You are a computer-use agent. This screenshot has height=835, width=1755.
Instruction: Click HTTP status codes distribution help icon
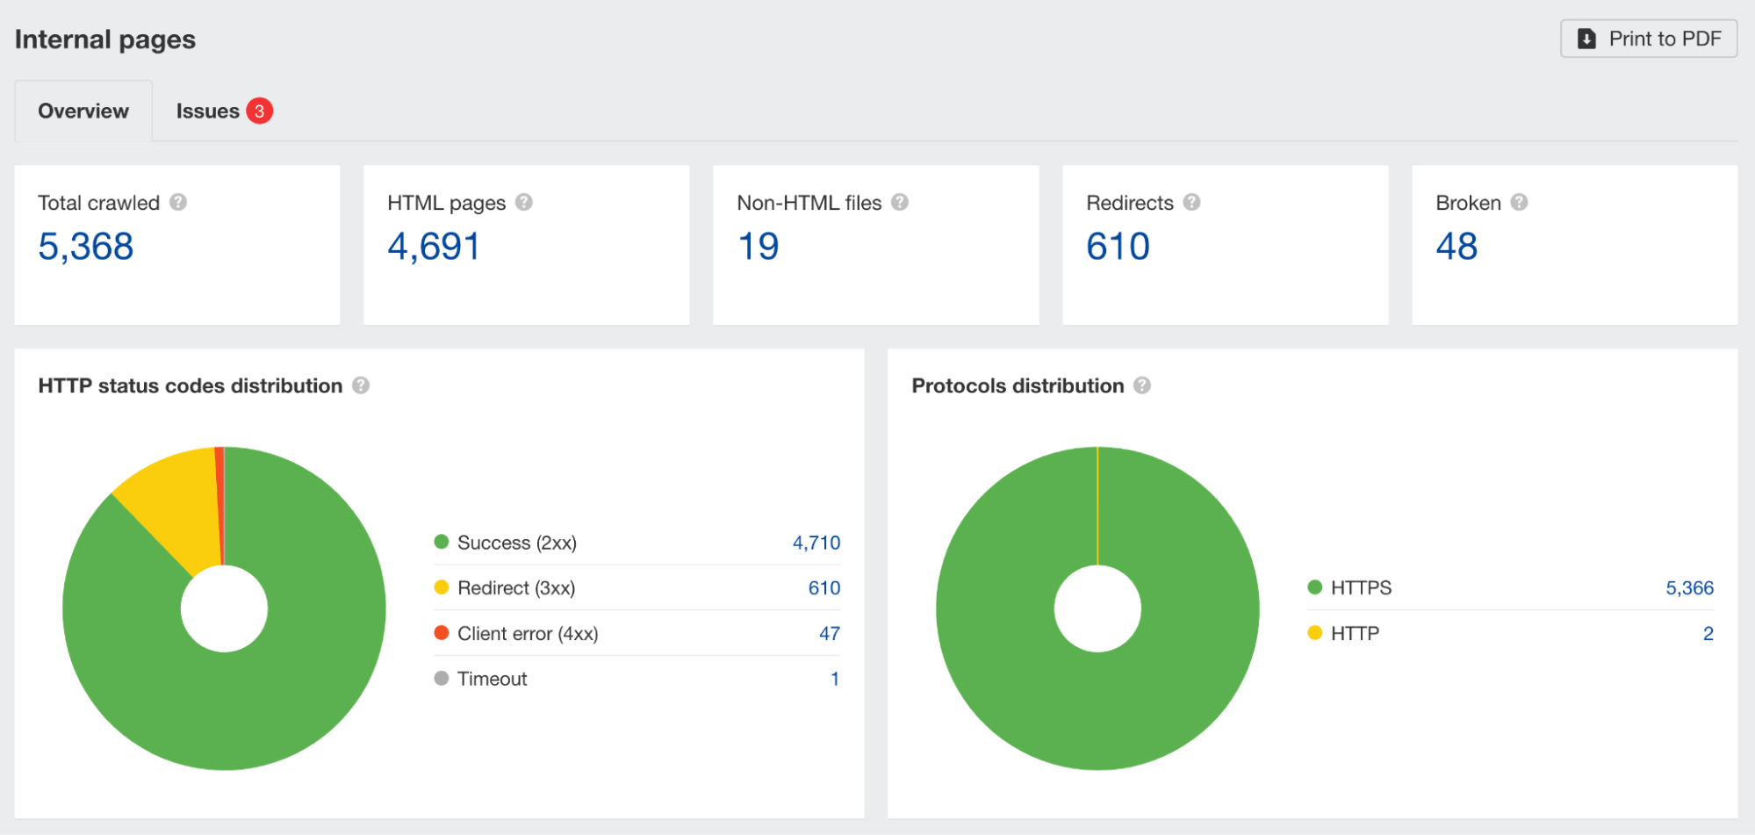point(360,385)
